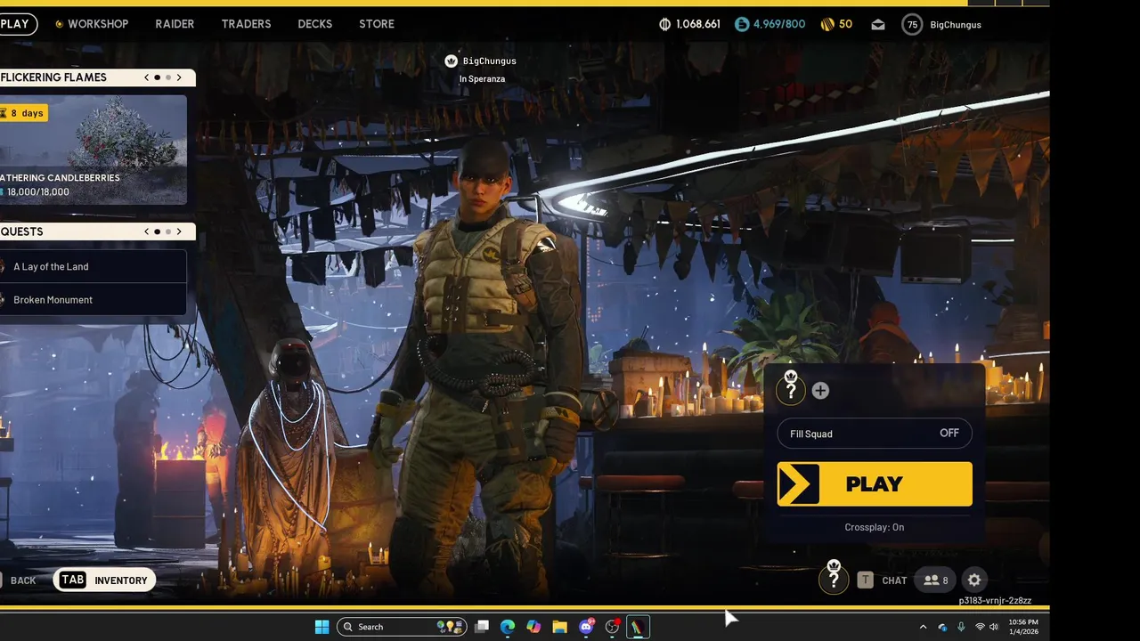Click the 1,068,661 coin balance
Viewport: 1140px width, 641px height.
(698, 24)
